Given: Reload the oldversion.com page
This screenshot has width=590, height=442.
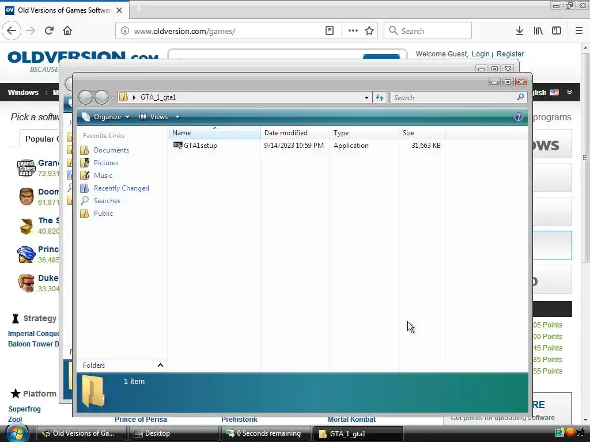Looking at the screenshot, I should 49,31.
